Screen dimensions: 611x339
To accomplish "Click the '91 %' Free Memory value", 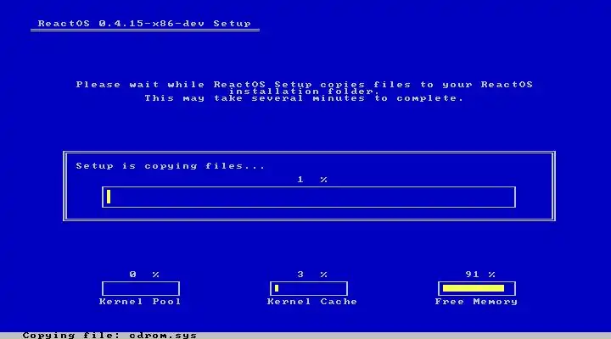I will (x=480, y=275).
